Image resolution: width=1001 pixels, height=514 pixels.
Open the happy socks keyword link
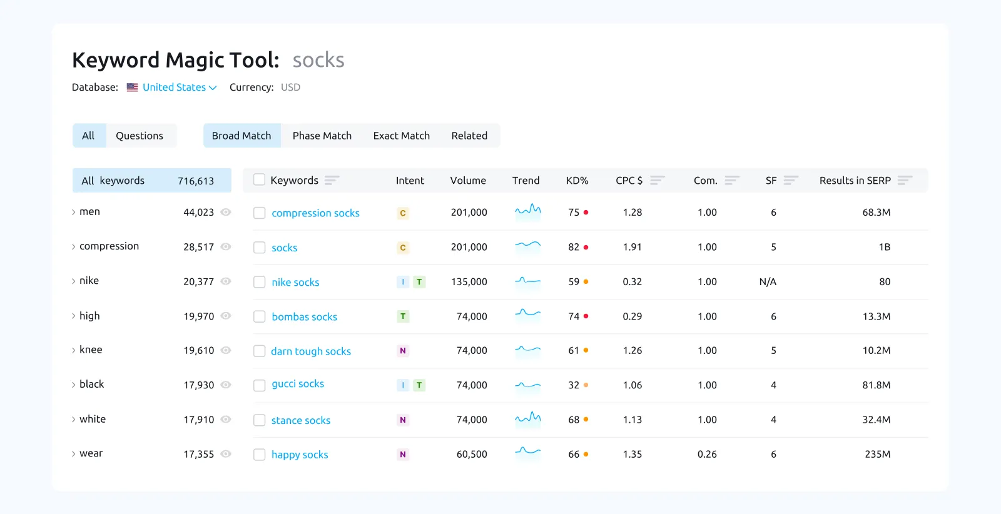click(300, 455)
